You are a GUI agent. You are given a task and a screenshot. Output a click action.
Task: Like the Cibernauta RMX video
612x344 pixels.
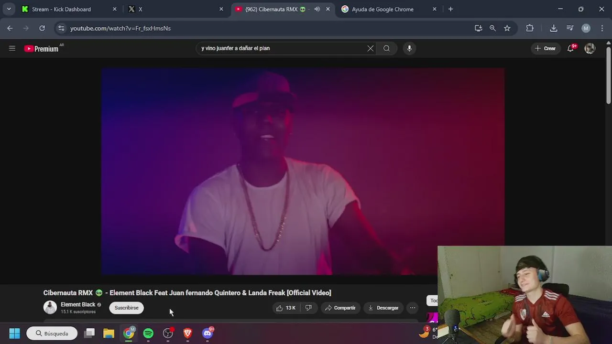[x=286, y=308]
